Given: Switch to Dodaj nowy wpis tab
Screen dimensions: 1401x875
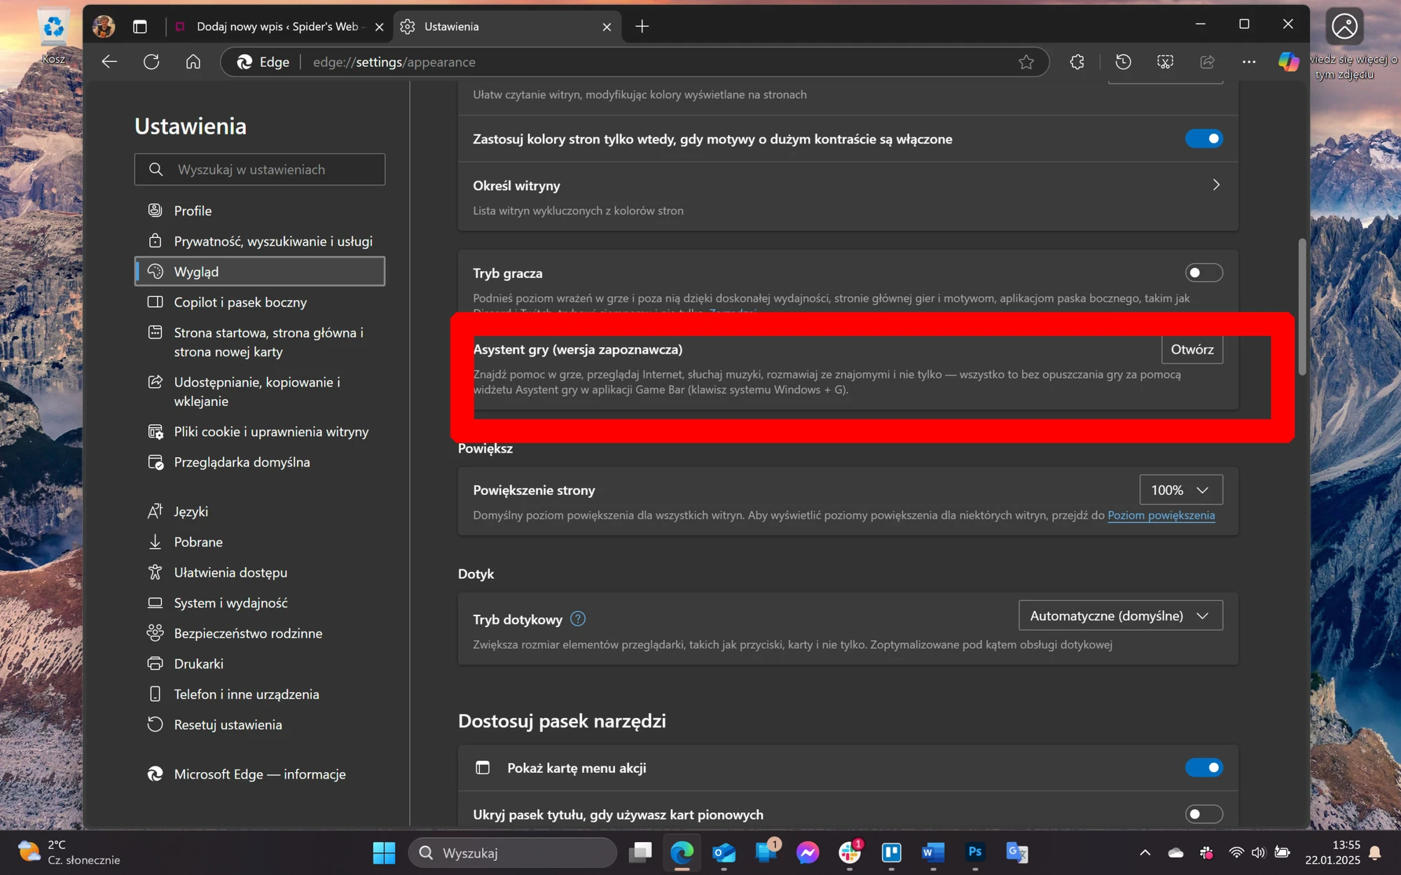Looking at the screenshot, I should tap(278, 27).
